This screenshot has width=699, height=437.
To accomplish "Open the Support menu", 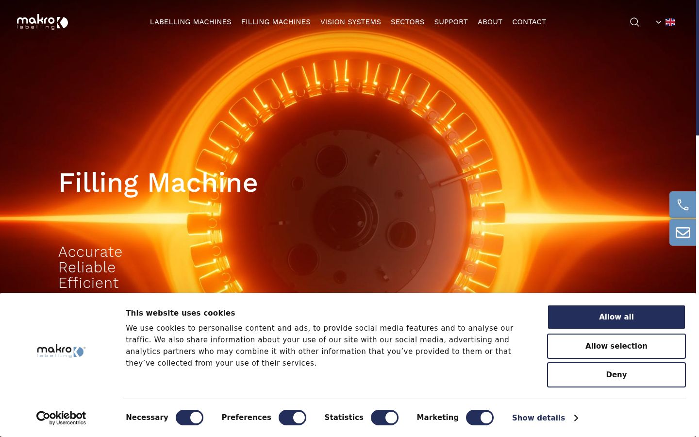I will point(451,22).
